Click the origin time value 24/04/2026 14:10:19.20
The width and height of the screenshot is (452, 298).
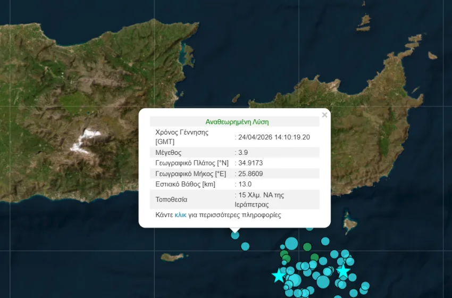click(274, 137)
